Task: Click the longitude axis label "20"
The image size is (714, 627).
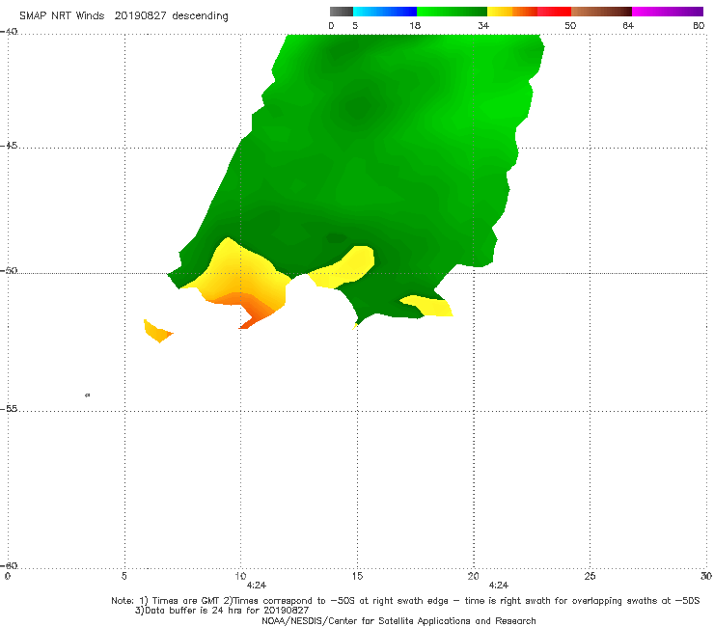Action: tap(474, 577)
